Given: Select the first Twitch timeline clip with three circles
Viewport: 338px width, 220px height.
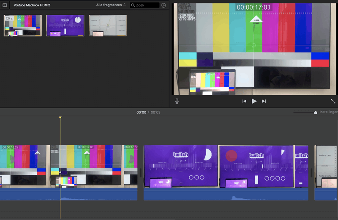Looking at the screenshot, I should (181, 166).
